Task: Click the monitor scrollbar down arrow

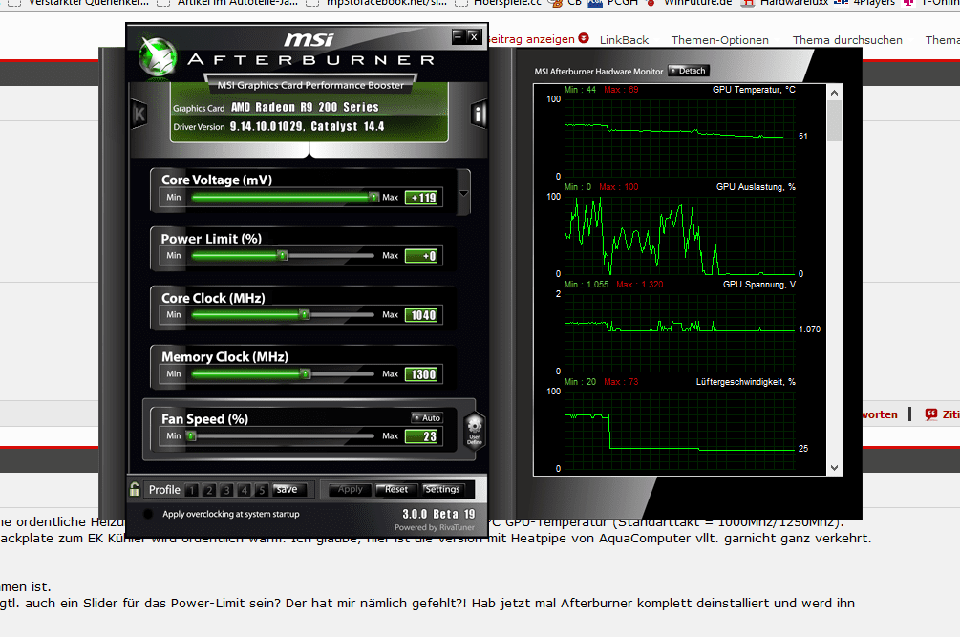Action: click(834, 468)
